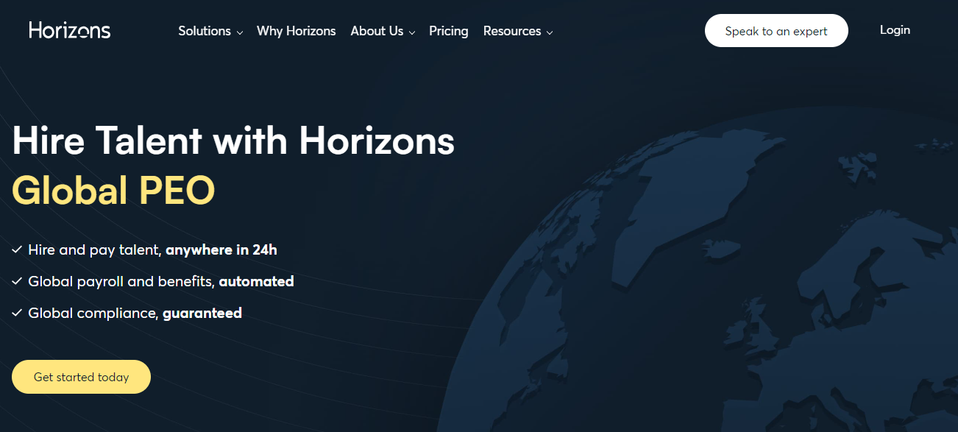The width and height of the screenshot is (958, 432).
Task: Click the Speak to an expert button
Action: point(776,31)
